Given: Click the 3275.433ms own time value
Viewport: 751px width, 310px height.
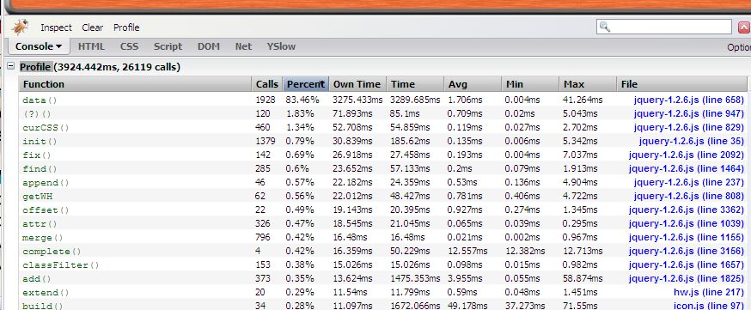Looking at the screenshot, I should 357,100.
